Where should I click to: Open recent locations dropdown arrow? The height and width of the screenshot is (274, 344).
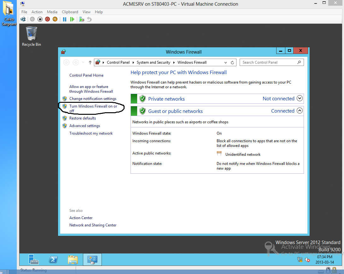pos(83,62)
